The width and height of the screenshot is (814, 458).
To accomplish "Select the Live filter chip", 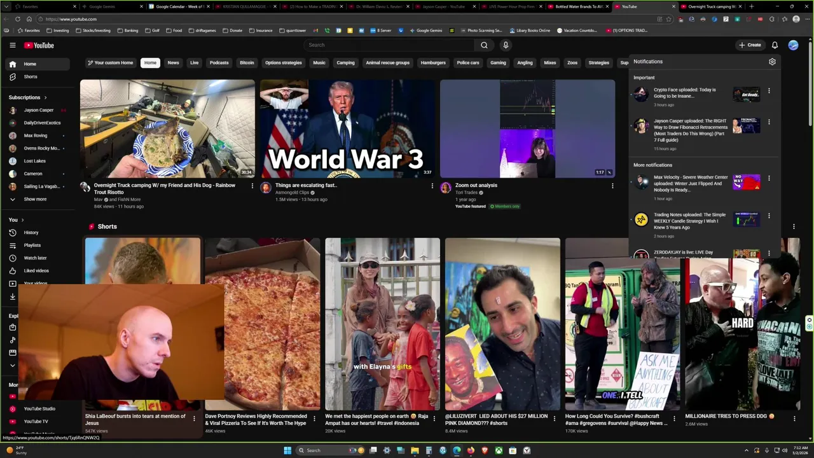I will point(195,63).
